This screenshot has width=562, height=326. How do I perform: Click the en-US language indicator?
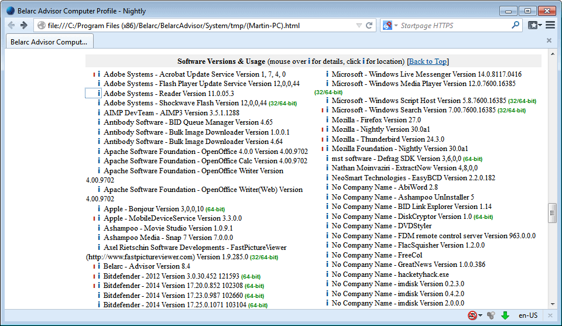528,315
